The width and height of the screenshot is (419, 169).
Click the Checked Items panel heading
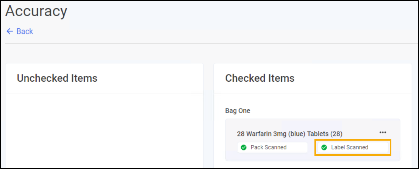260,78
